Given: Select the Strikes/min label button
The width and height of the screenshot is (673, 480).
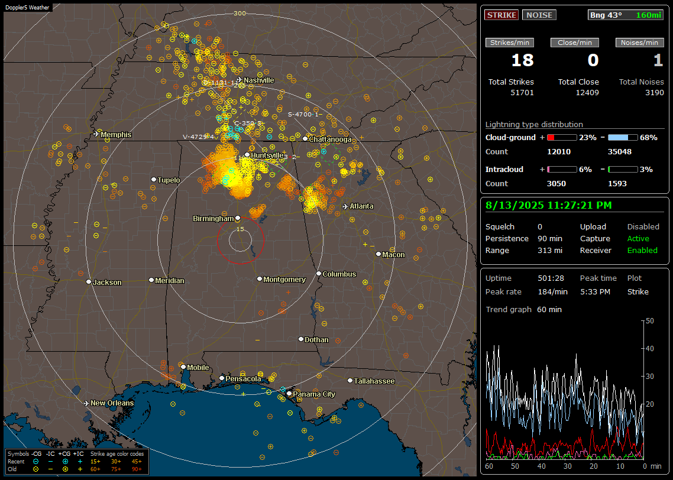Looking at the screenshot, I should coord(510,43).
